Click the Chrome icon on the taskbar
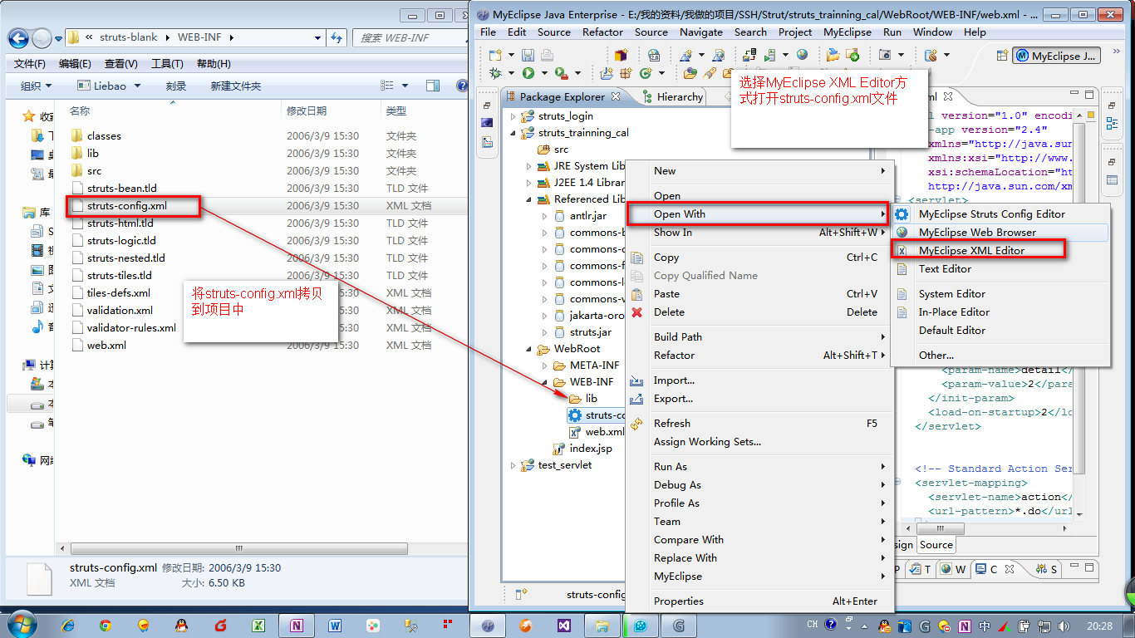 pos(106,626)
